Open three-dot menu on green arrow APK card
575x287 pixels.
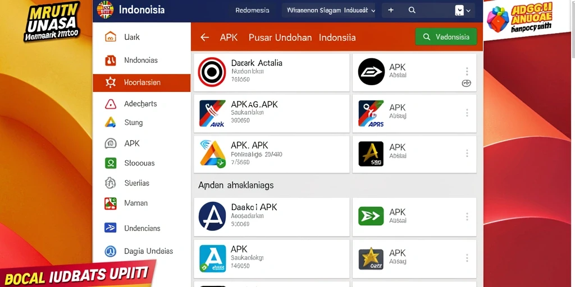click(467, 217)
